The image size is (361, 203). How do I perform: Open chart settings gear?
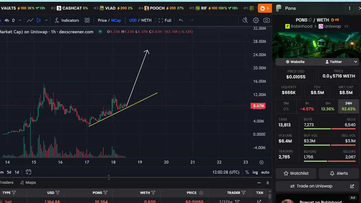tap(256, 20)
